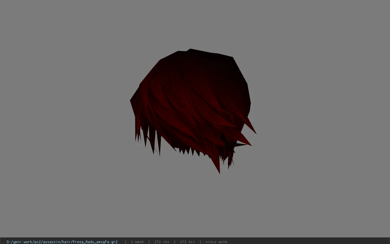This screenshot has height=244, width=390.
Task: Click the "nincs anim" status entry
Action: point(216,242)
